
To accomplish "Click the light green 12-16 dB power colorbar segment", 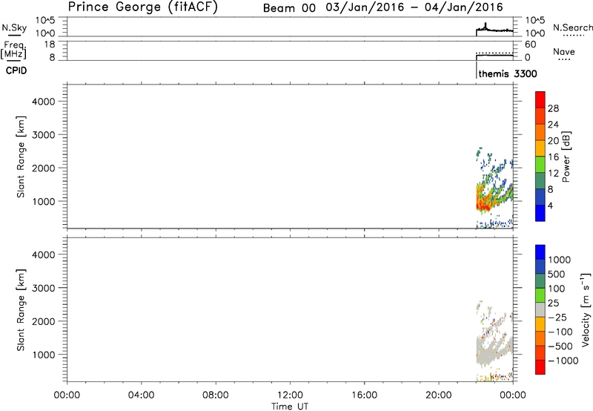I will click(540, 165).
